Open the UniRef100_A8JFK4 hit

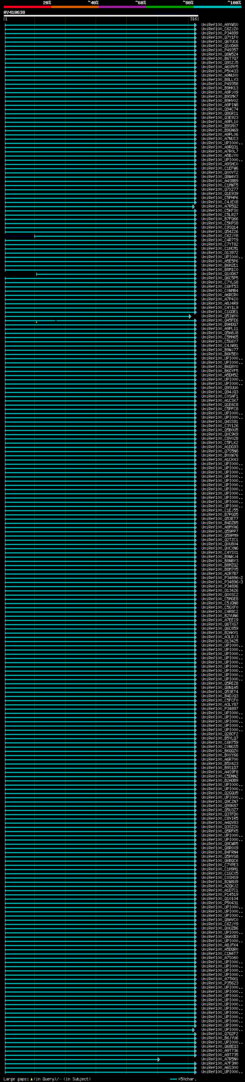tap(219, 945)
